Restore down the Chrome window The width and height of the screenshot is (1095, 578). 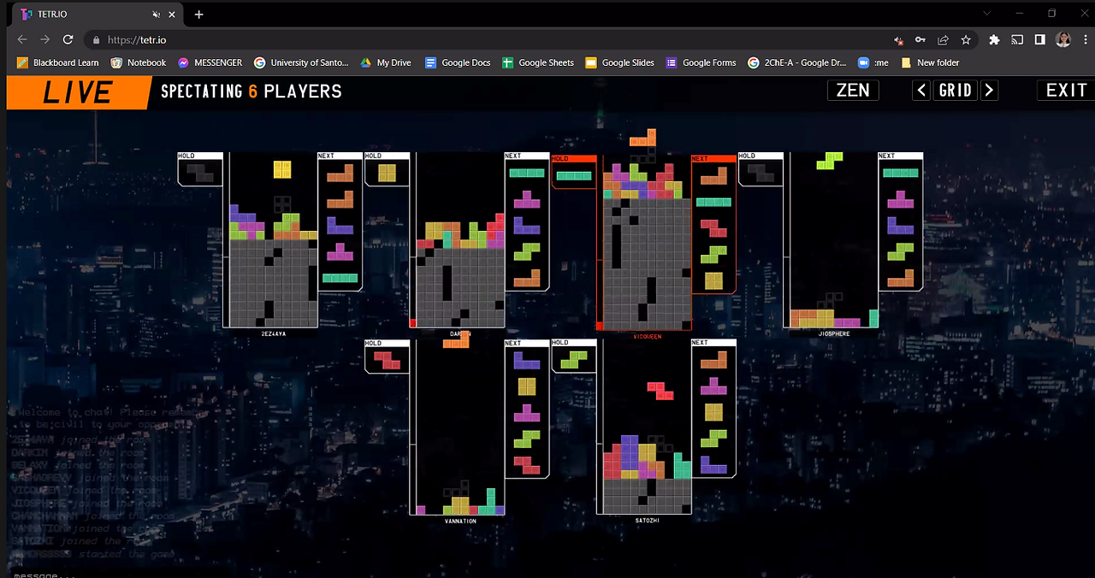(1051, 14)
